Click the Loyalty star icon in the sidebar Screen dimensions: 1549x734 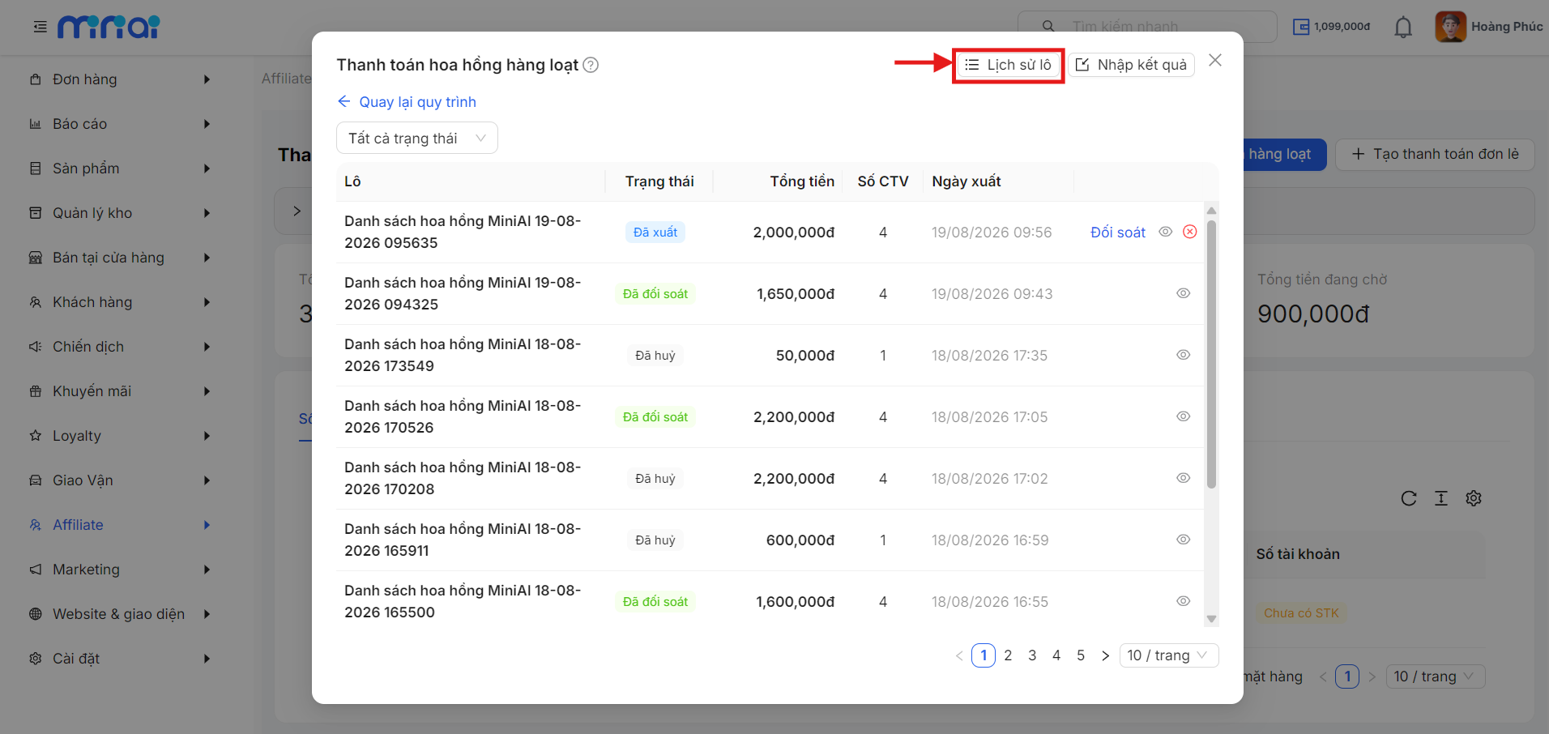tap(36, 436)
